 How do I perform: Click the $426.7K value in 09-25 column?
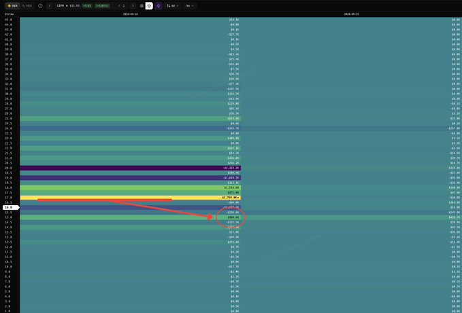click(455, 217)
